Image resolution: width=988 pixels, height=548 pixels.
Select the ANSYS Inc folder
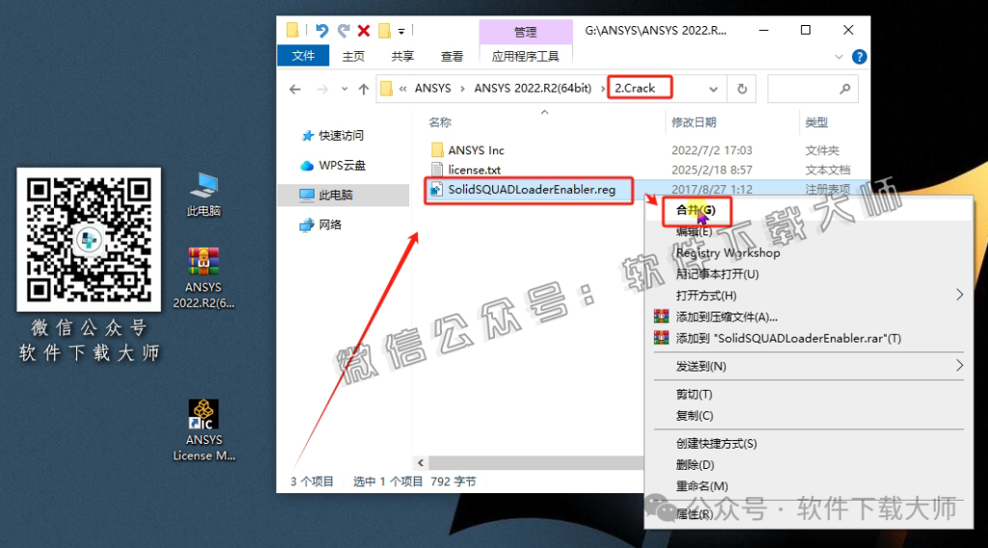(x=477, y=150)
